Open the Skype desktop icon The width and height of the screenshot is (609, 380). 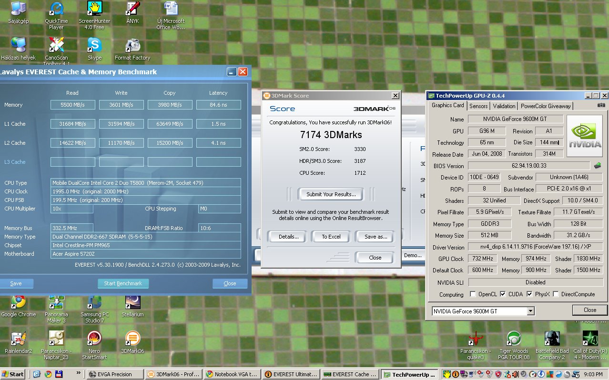pyautogui.click(x=94, y=49)
